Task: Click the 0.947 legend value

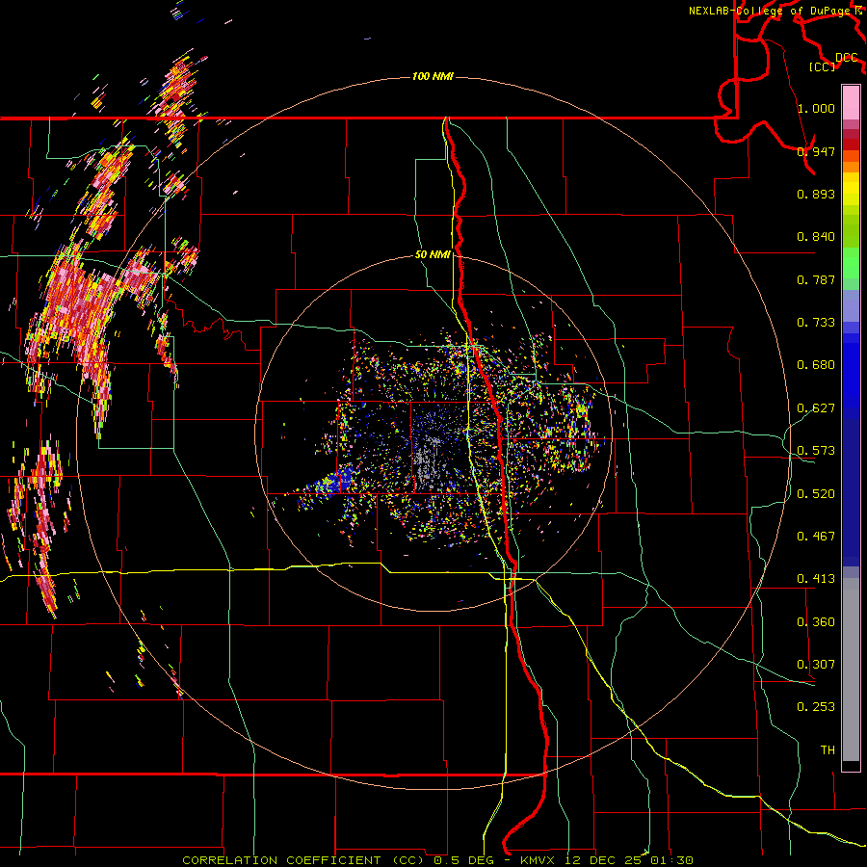Action: [816, 151]
